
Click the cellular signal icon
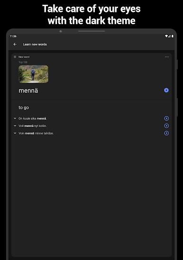coord(169,36)
